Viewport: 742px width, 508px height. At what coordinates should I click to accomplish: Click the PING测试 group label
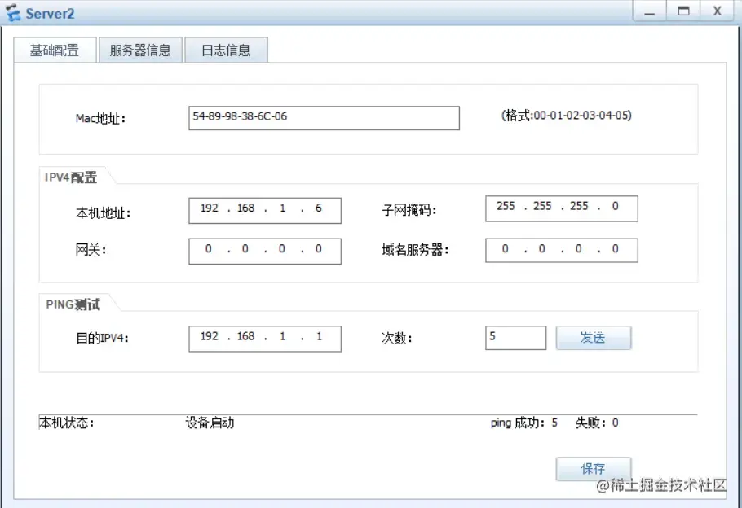(73, 304)
